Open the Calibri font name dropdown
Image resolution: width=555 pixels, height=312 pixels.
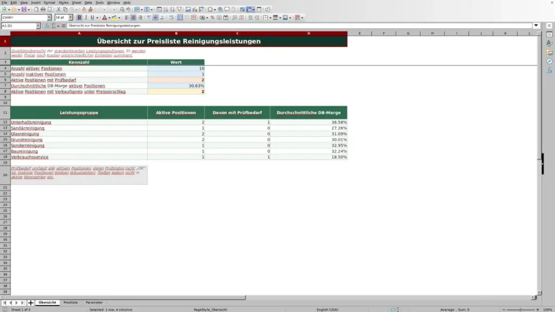point(49,17)
